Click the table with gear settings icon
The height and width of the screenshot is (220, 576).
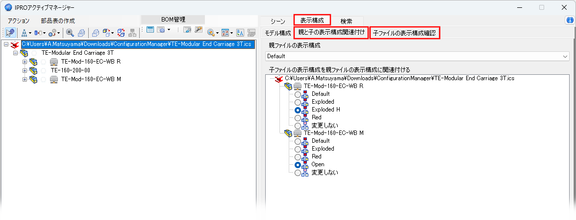(x=160, y=30)
